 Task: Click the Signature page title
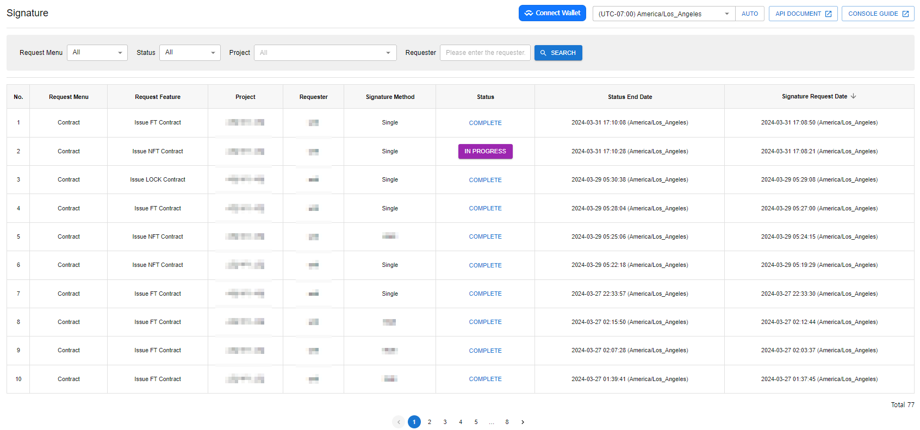[x=27, y=13]
